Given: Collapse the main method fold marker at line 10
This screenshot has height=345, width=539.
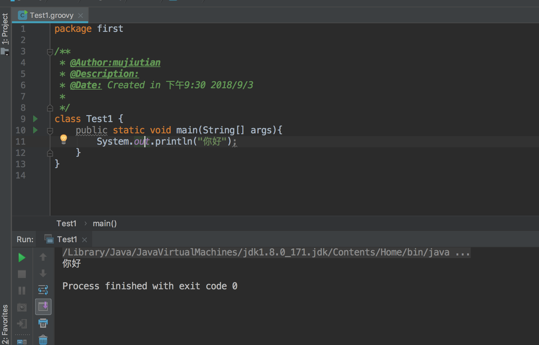Looking at the screenshot, I should coord(50,131).
